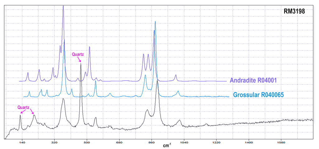This screenshot has width=319, height=149.
Task: Click the 1400 x-axis tick label
Action: 249,142
